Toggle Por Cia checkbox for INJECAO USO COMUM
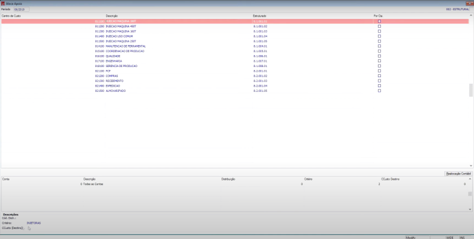Image resolution: width=474 pixels, height=239 pixels. tap(379, 36)
